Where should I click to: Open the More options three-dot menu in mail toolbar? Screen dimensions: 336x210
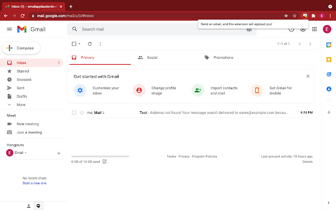coord(100,44)
